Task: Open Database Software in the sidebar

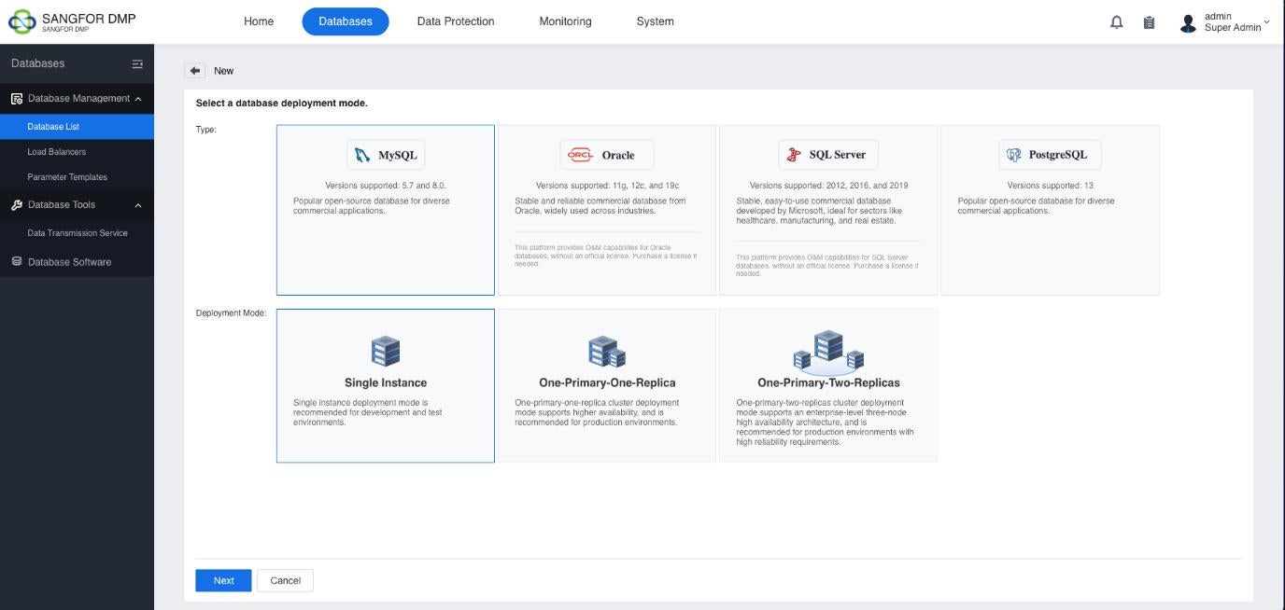Action: tap(77, 262)
